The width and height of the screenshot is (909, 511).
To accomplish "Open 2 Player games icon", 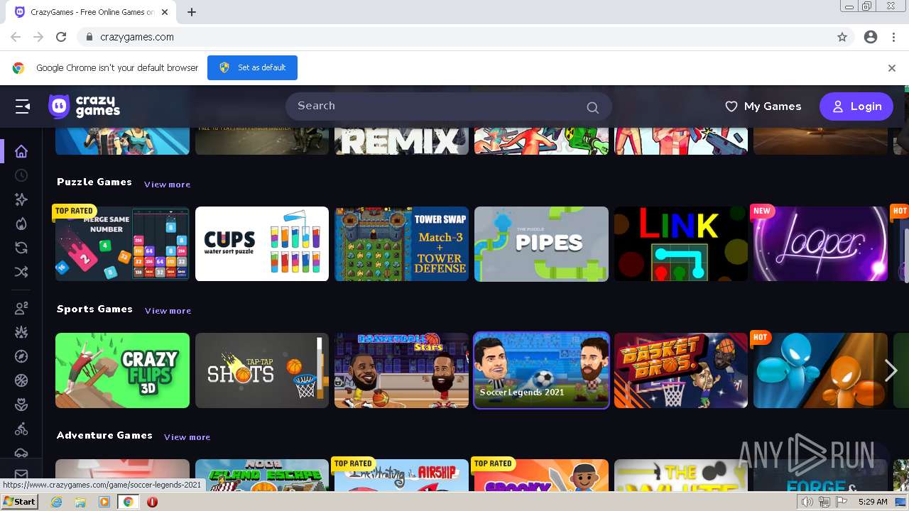I will 21,308.
